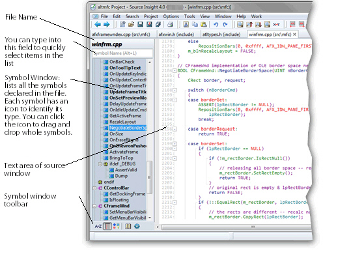Viewport: 351px width, 254px height.
Task: Open a file via the folder icon
Action: 131,24
